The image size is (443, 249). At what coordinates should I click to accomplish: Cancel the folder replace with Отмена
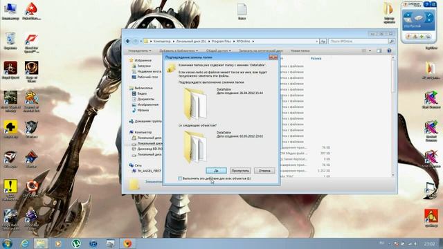coord(264,171)
